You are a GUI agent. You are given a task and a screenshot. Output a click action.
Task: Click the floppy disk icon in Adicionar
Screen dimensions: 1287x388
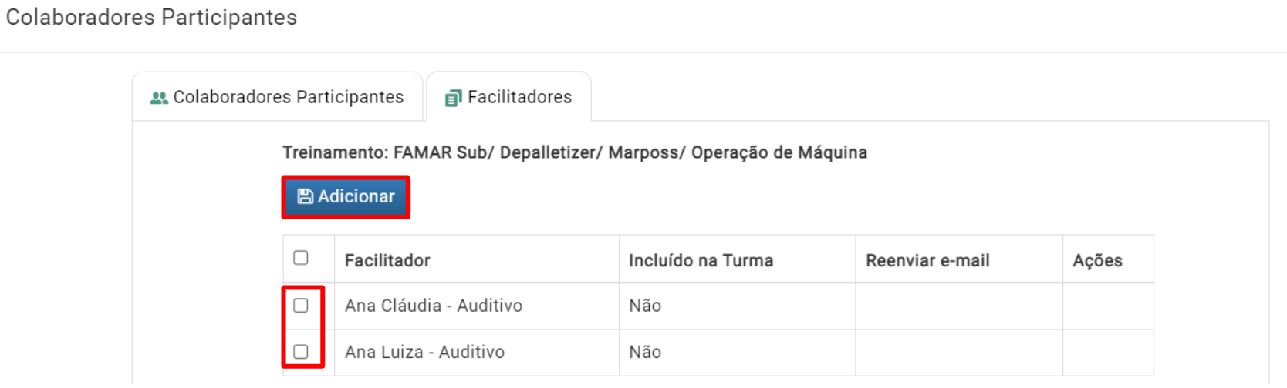pyautogui.click(x=306, y=196)
